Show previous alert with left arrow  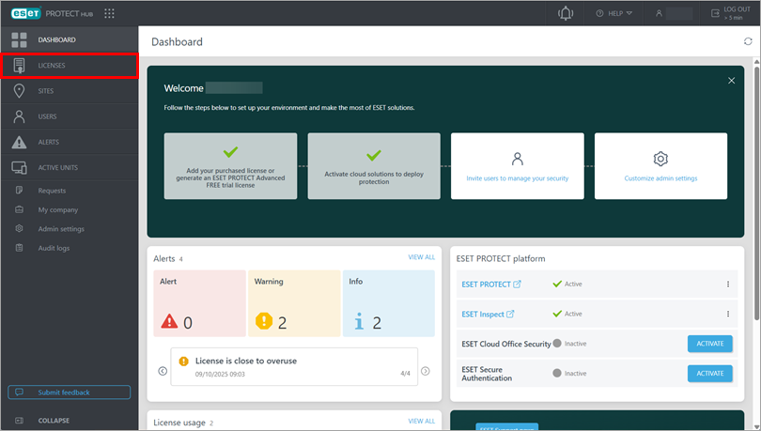pos(163,371)
